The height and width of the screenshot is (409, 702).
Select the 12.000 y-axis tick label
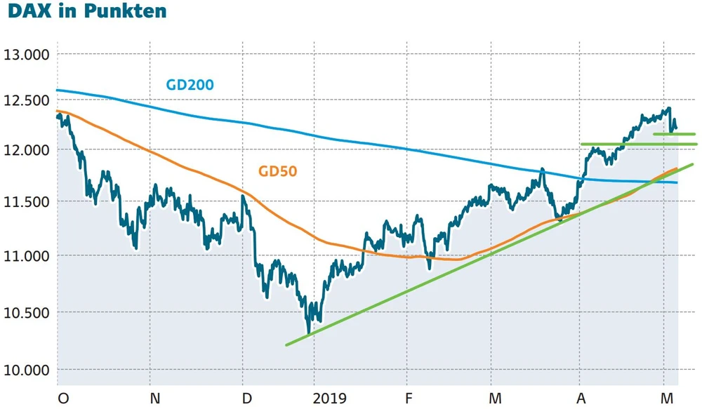click(x=28, y=150)
